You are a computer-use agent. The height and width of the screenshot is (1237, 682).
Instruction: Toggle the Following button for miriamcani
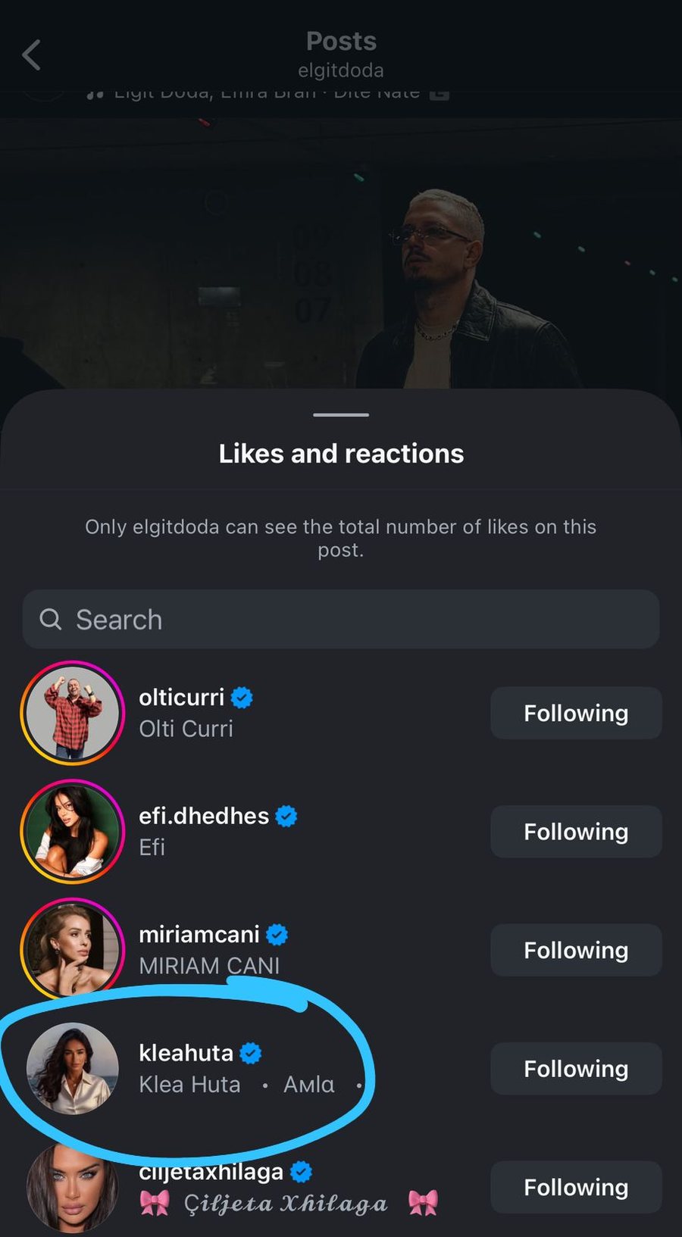[x=576, y=950]
